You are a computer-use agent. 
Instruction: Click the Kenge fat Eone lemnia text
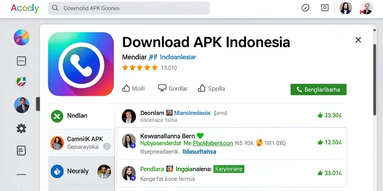[167, 179]
